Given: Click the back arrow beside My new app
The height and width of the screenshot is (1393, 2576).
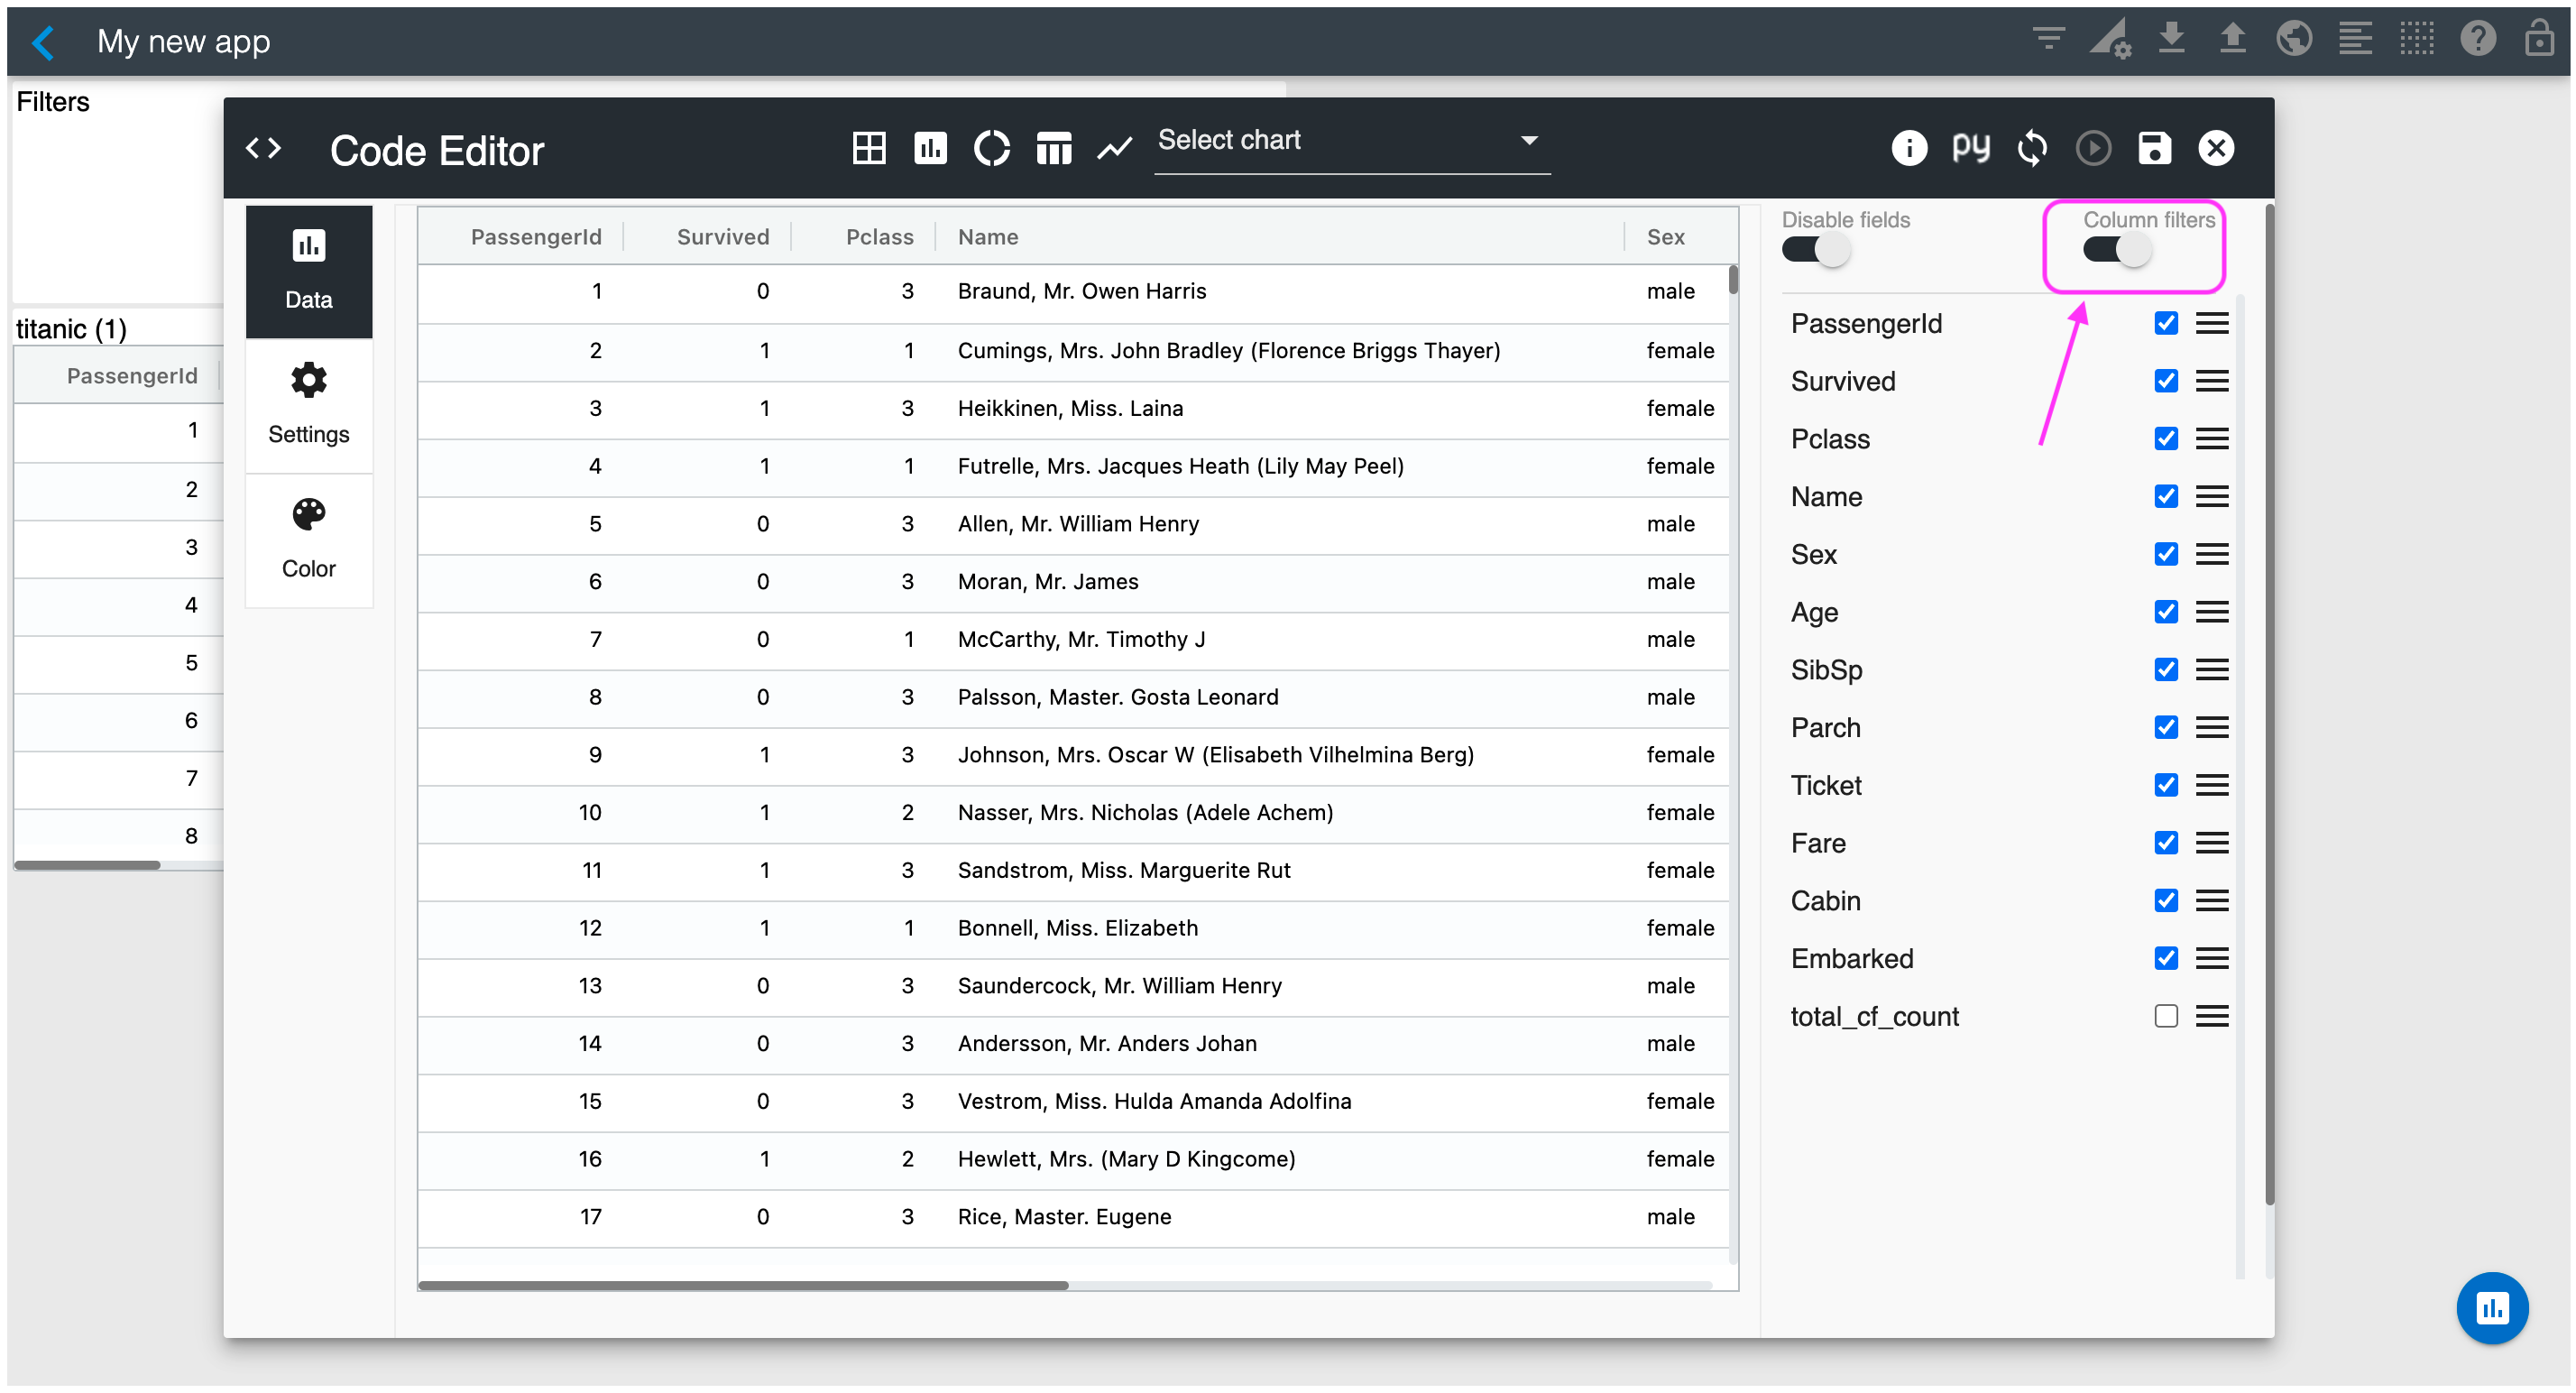Looking at the screenshot, I should pyautogui.click(x=43, y=42).
